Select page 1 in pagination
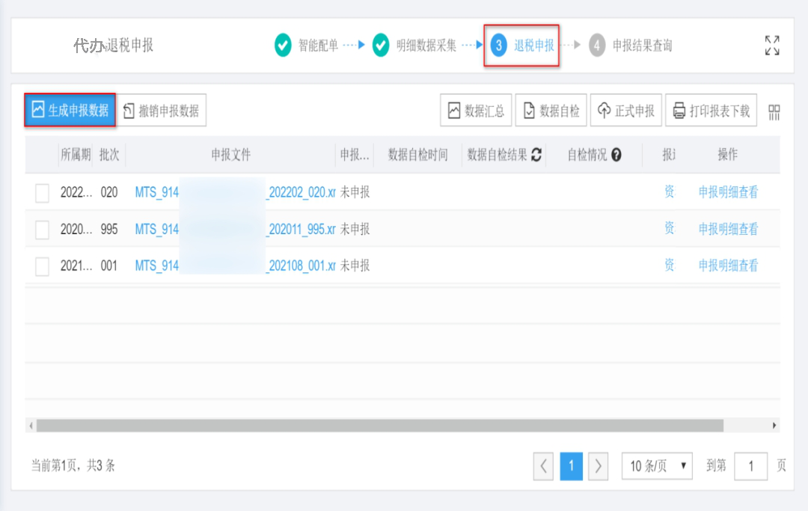The image size is (808, 511). point(571,466)
